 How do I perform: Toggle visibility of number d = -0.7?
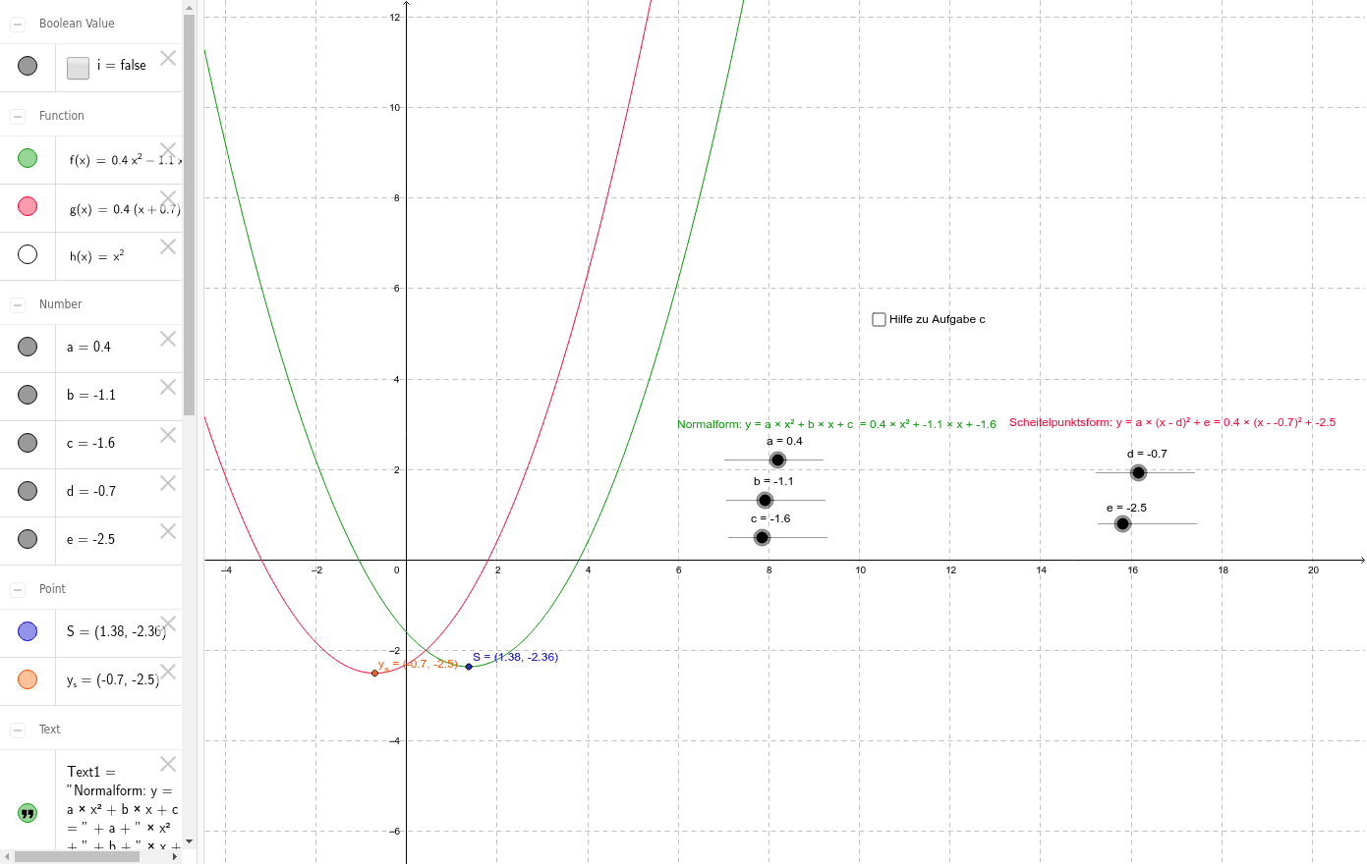click(x=28, y=491)
